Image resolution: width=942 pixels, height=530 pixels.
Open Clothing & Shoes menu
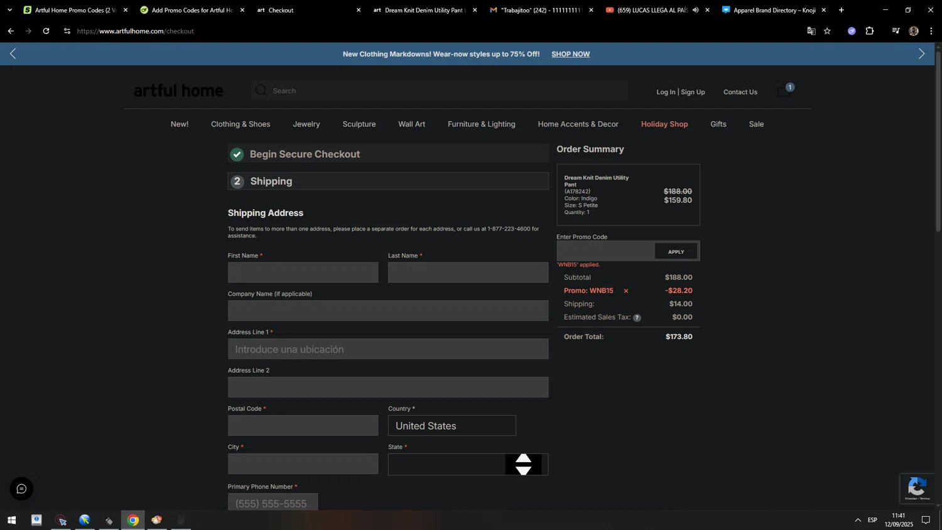click(x=241, y=124)
